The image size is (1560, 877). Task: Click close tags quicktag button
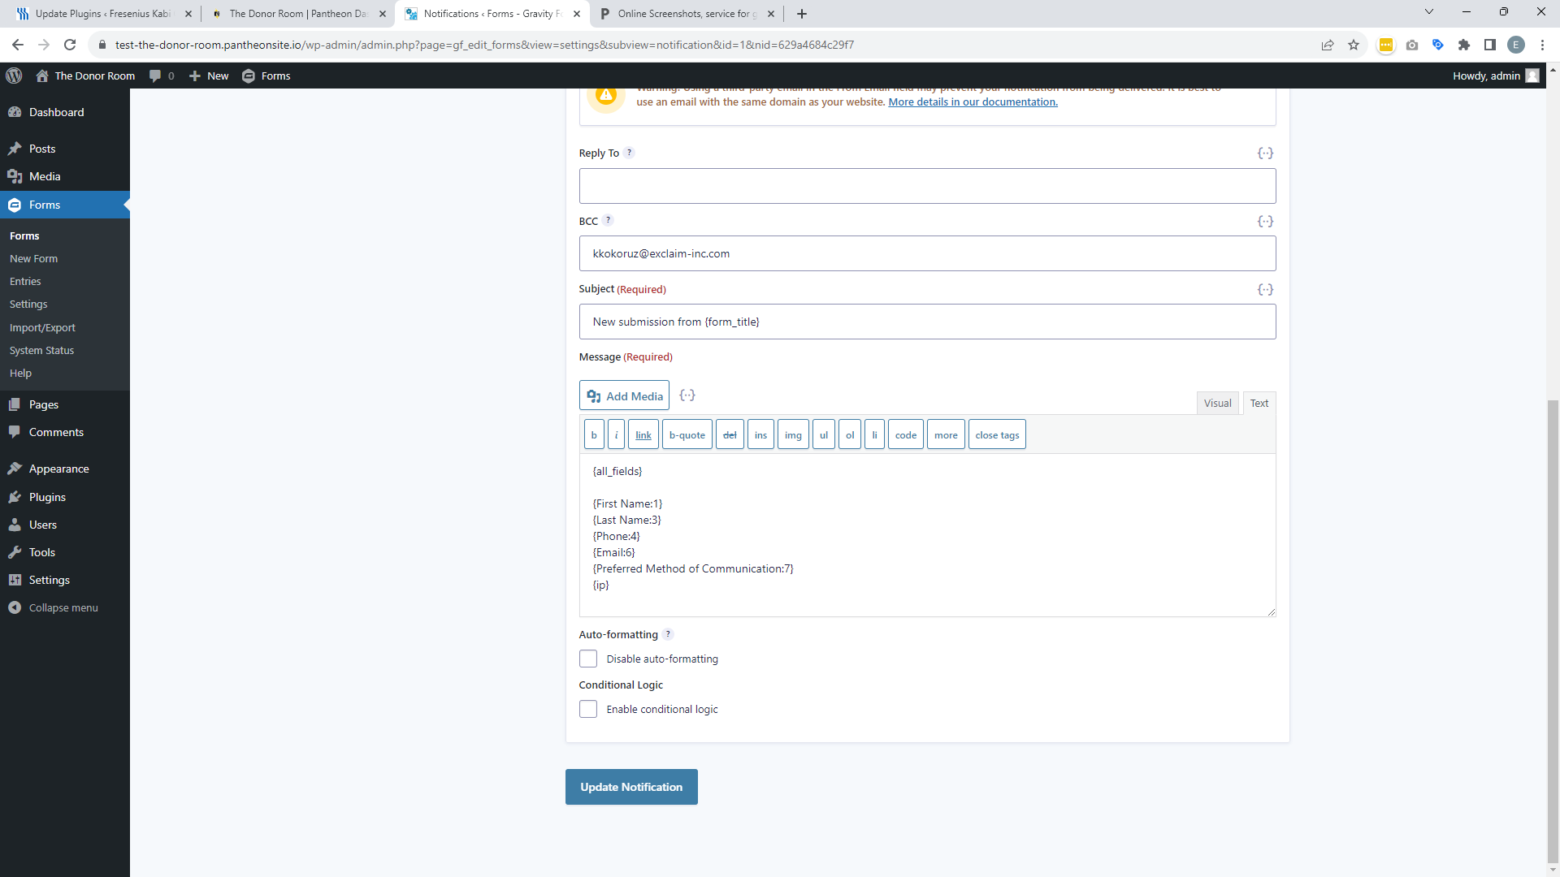(997, 434)
